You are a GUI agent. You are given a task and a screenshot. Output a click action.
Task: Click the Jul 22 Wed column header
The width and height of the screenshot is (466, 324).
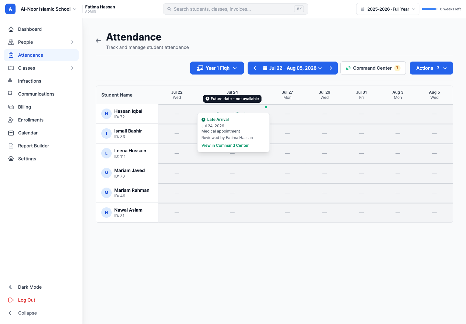177,95
